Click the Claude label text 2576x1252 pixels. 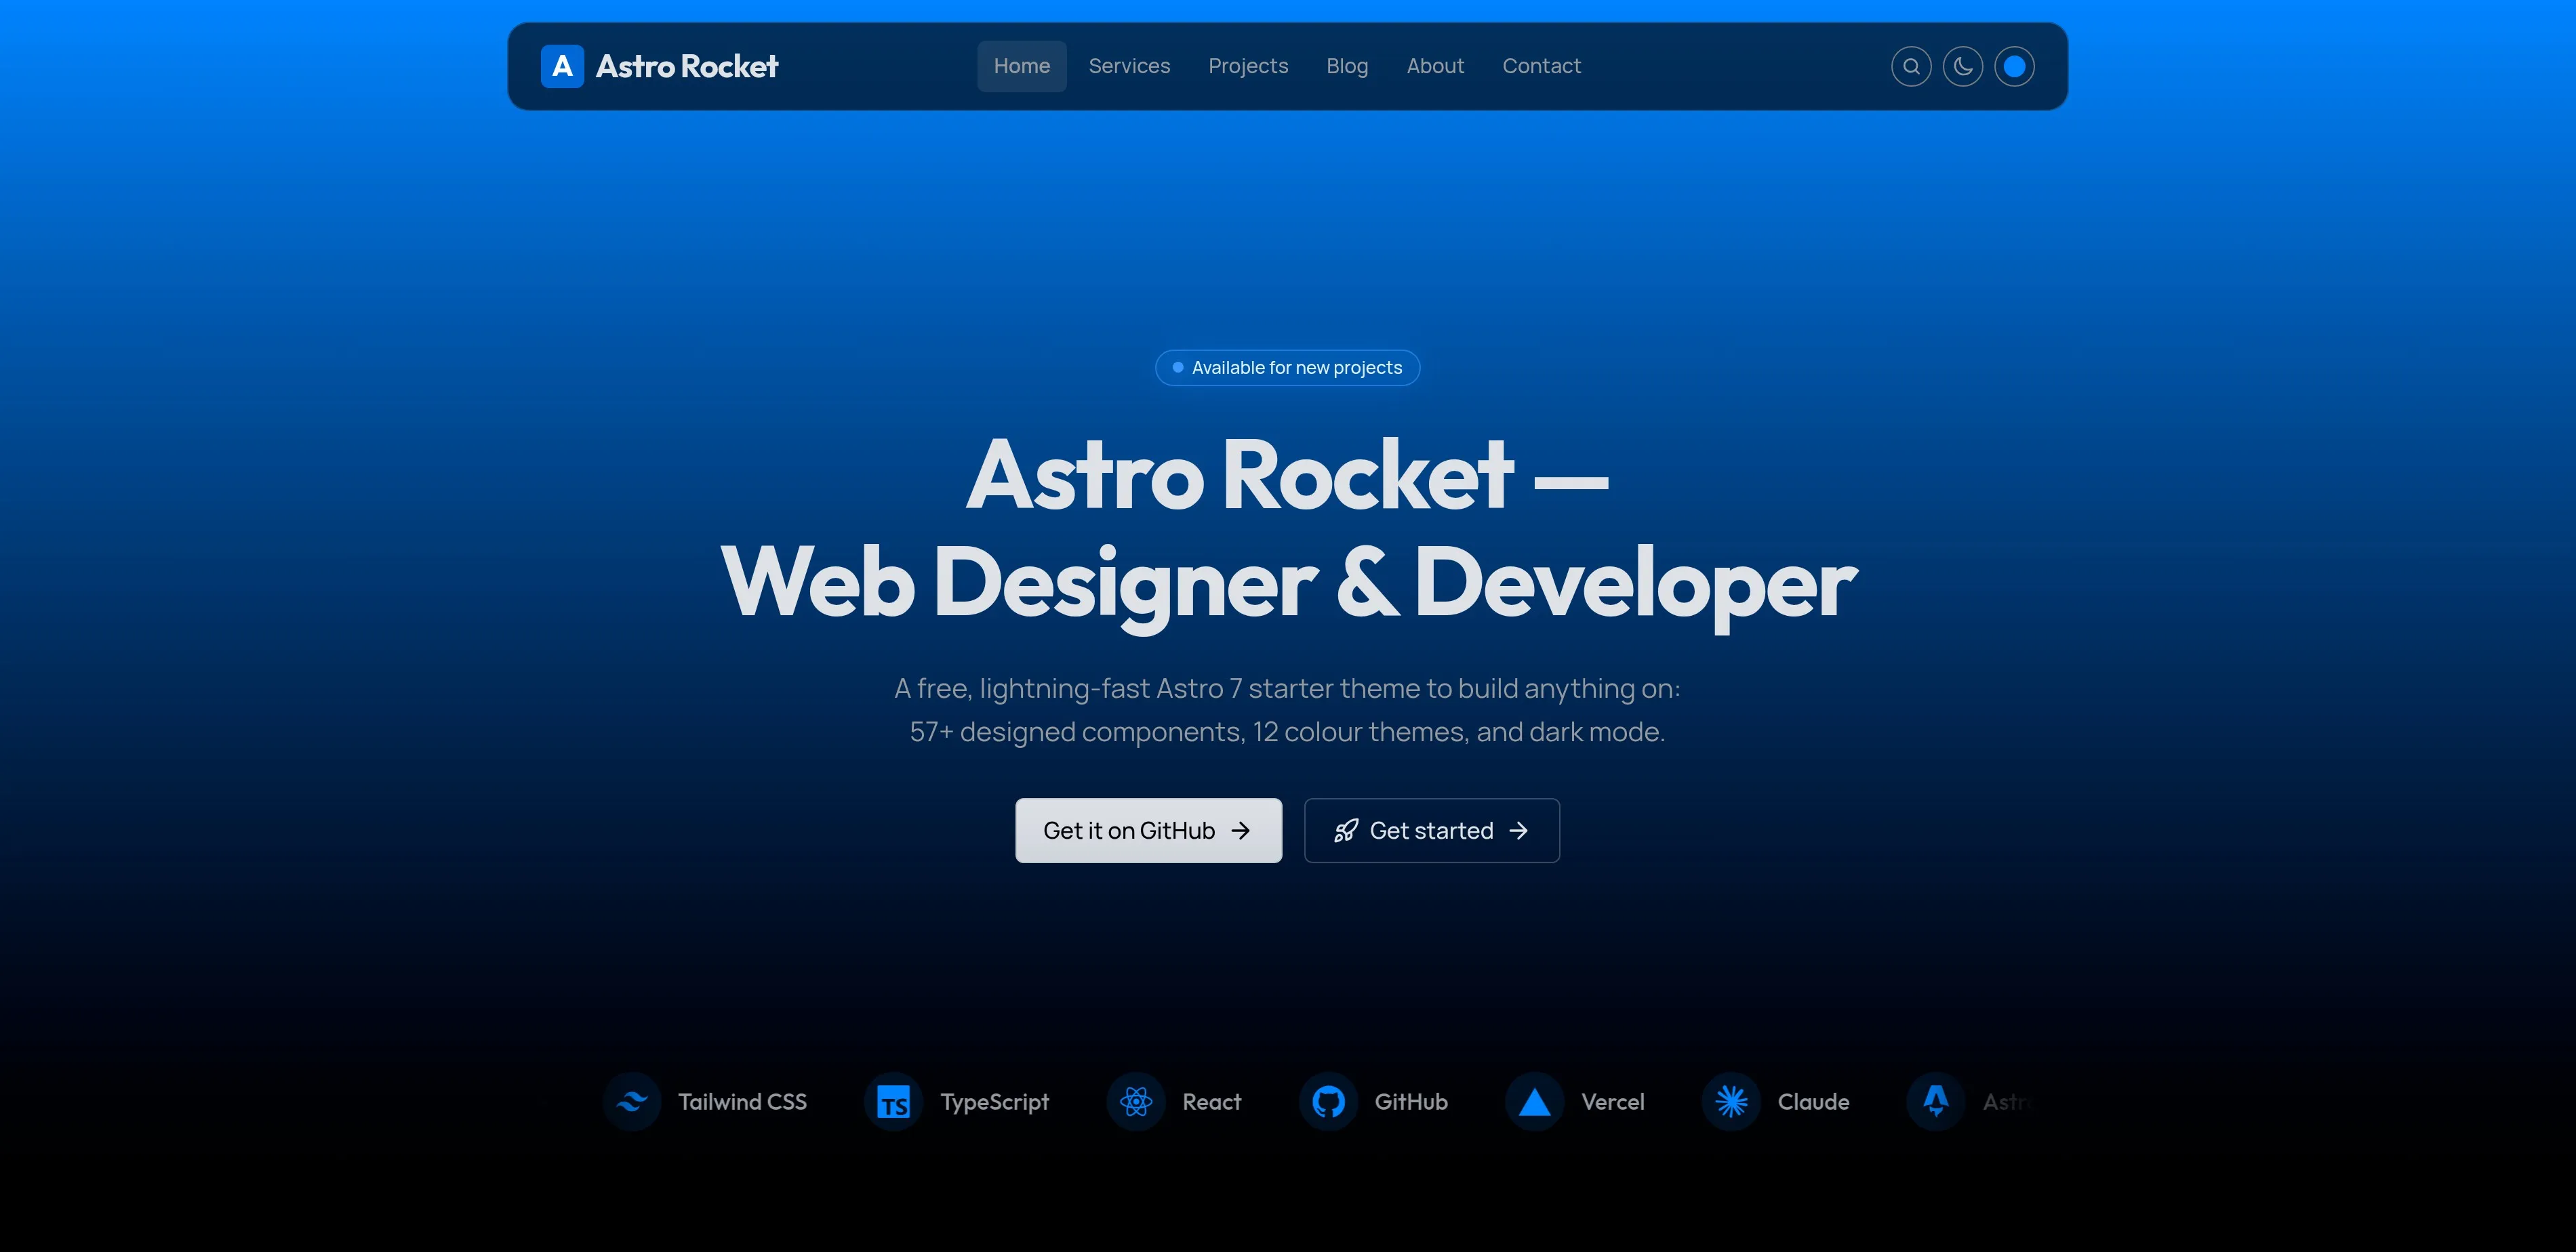(1813, 1101)
